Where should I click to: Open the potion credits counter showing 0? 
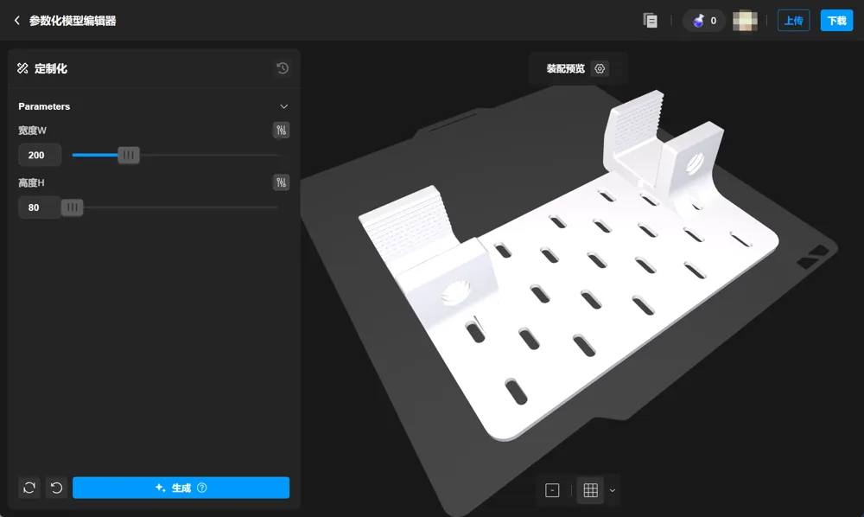pos(703,21)
